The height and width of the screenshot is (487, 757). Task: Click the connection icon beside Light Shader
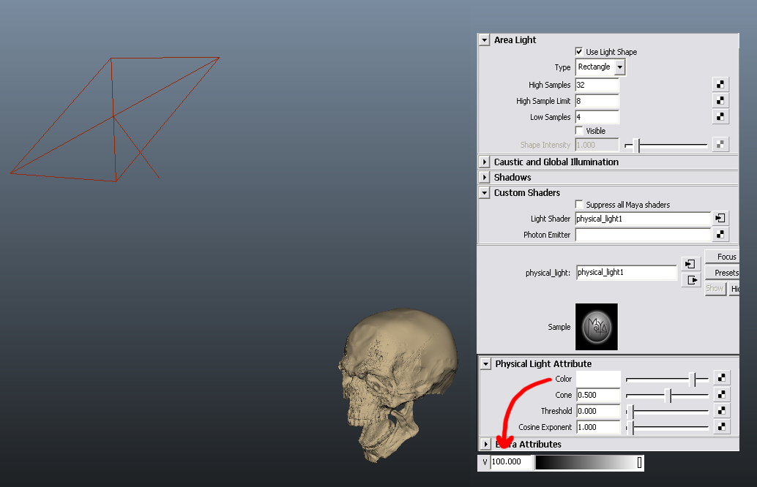[720, 218]
